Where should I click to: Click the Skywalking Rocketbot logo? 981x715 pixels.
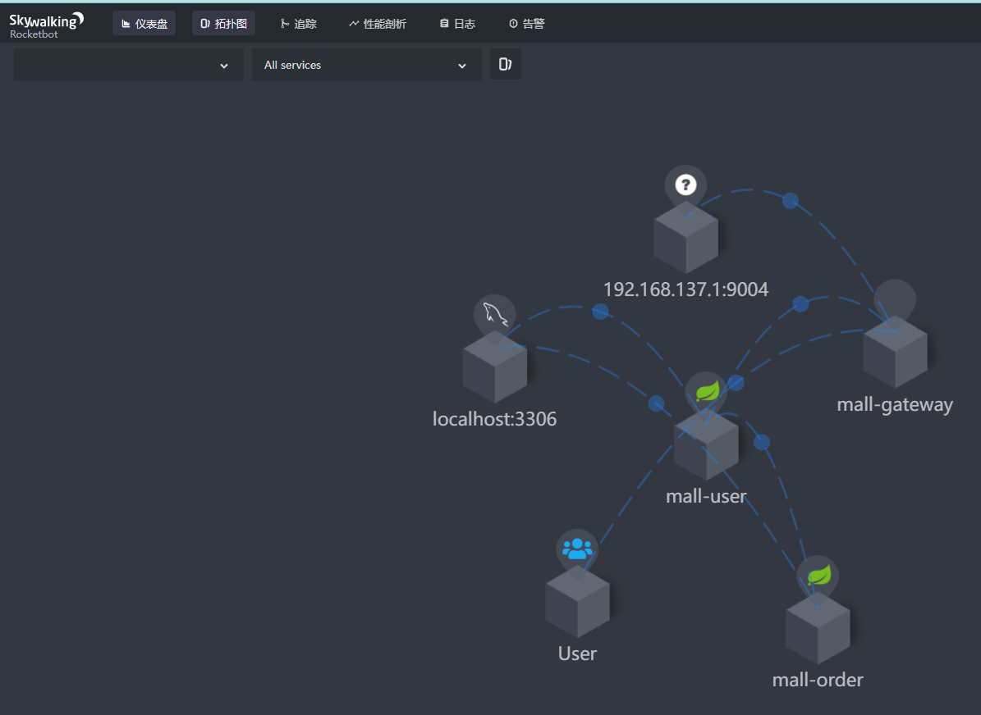(x=46, y=25)
